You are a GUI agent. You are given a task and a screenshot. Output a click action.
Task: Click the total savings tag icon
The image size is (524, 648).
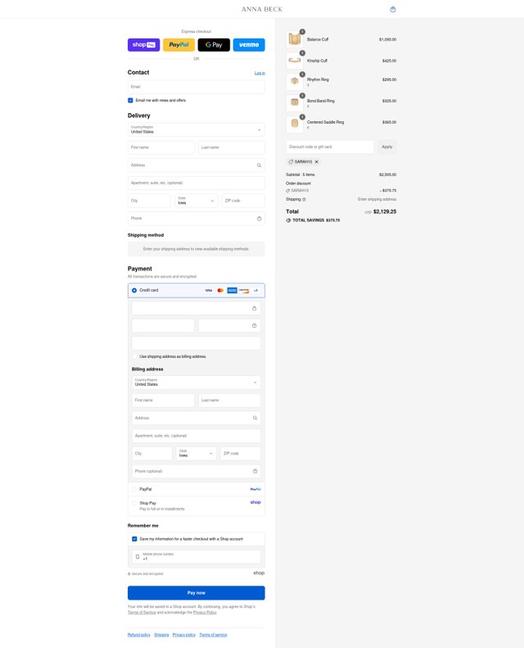pos(288,220)
